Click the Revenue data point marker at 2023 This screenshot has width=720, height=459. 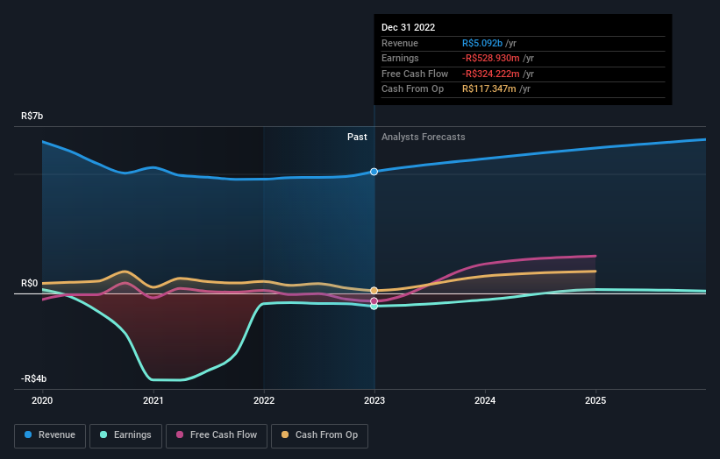[x=374, y=172]
